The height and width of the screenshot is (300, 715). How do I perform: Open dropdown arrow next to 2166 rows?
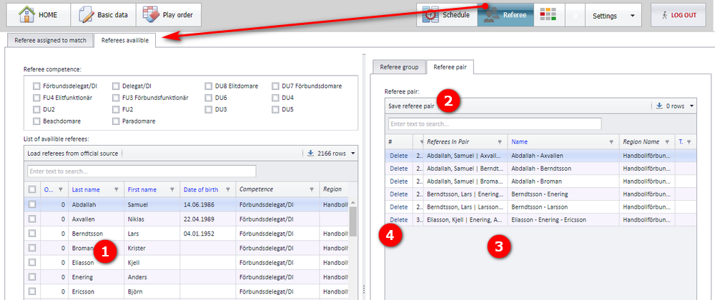pyautogui.click(x=353, y=154)
